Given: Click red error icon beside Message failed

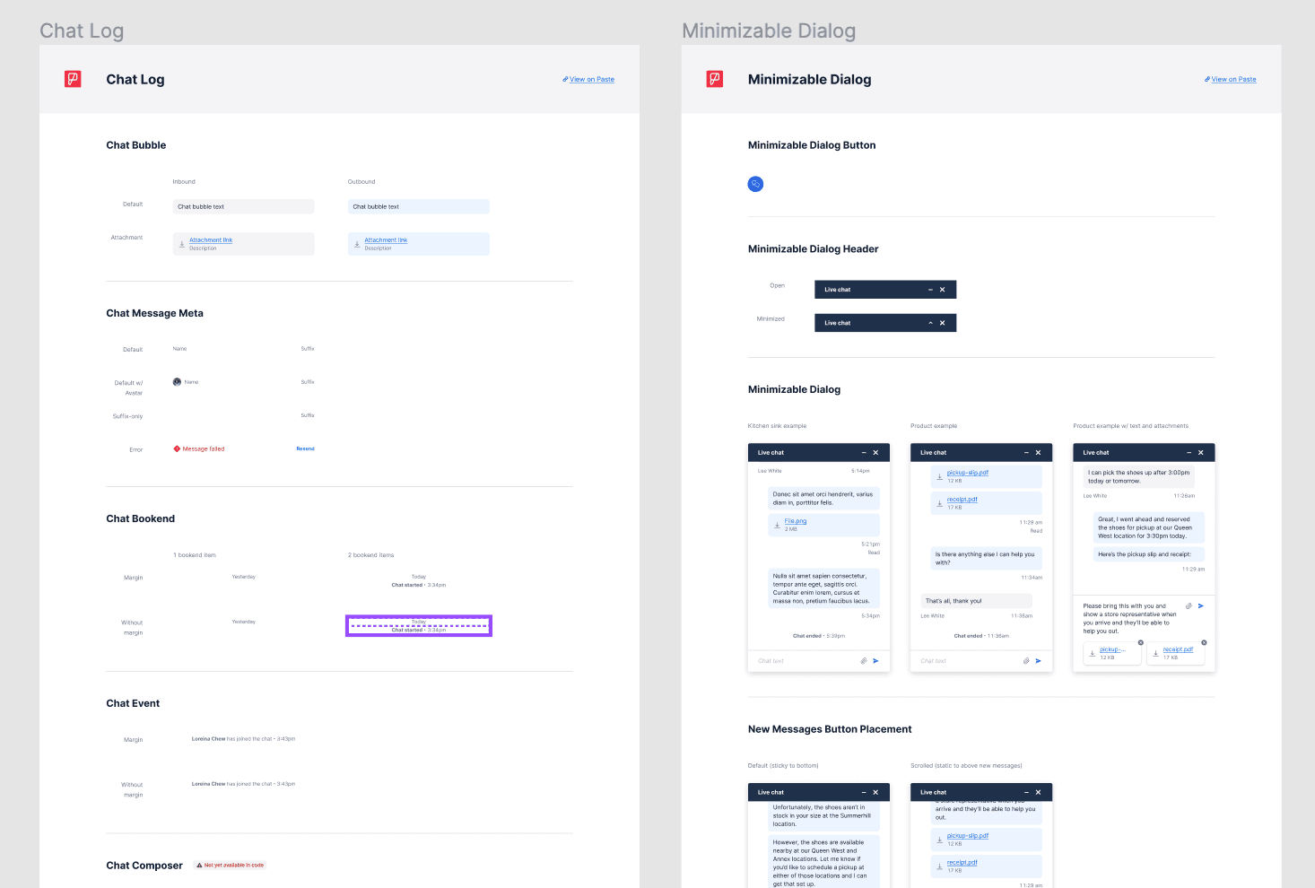Looking at the screenshot, I should [177, 448].
